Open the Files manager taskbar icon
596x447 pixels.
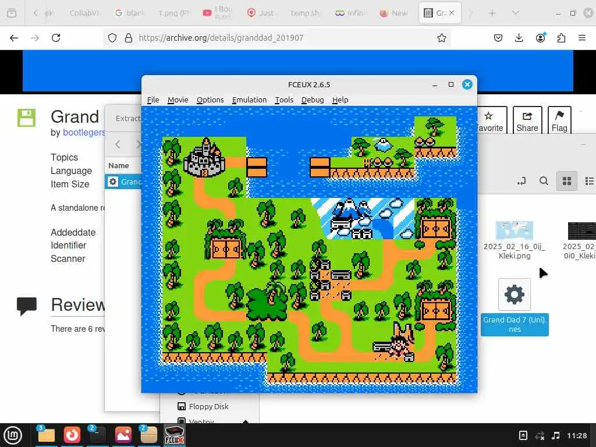[x=46, y=435]
